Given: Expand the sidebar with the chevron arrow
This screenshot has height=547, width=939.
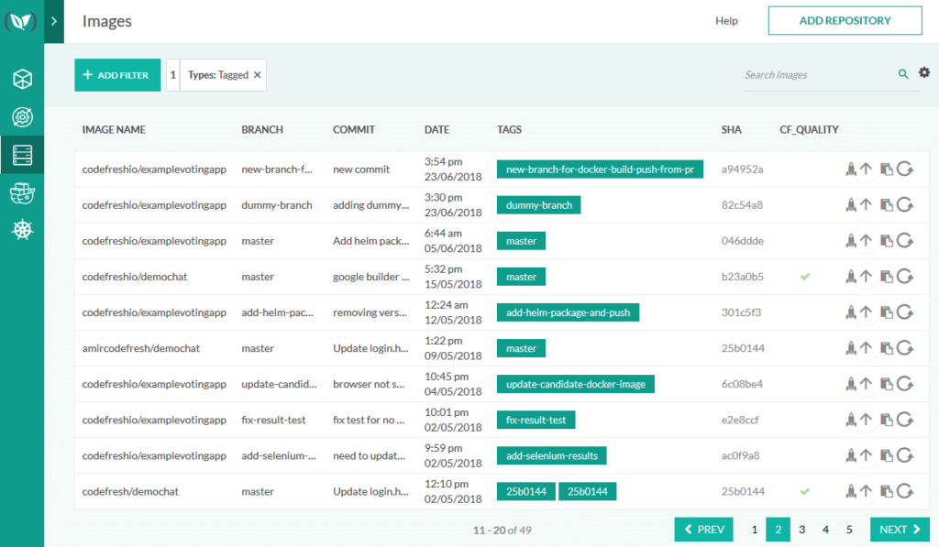Looking at the screenshot, I should 53,19.
